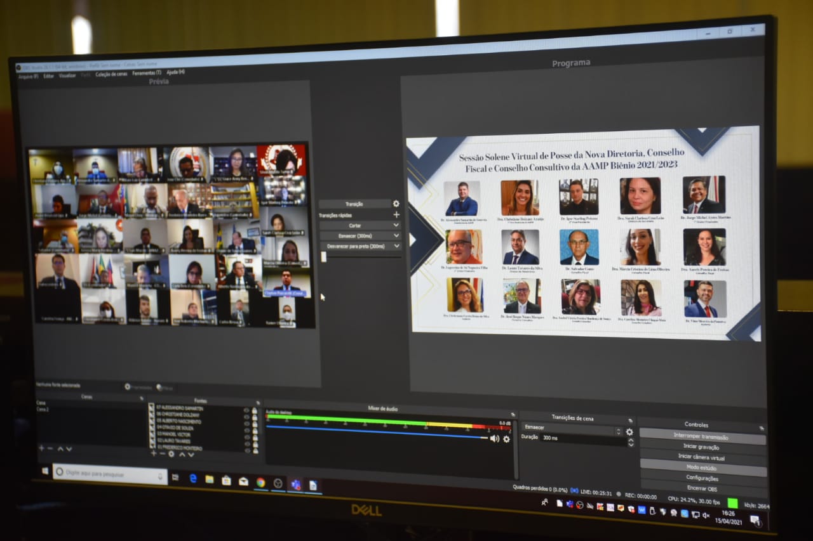This screenshot has height=541, width=813.
Task: Toggle the lock on 01 FREDERICO MONTEIRO source
Action: coord(255,450)
